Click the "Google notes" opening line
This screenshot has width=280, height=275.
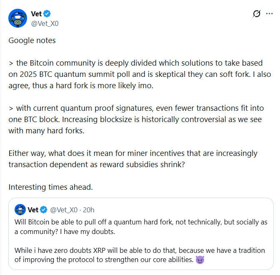(32, 41)
